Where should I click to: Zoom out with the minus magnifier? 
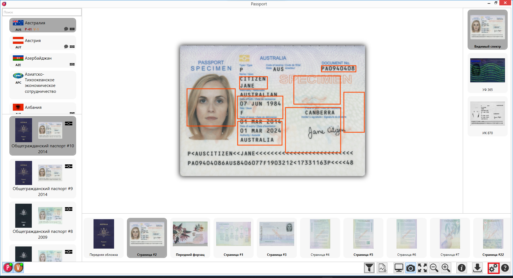pos(434,268)
